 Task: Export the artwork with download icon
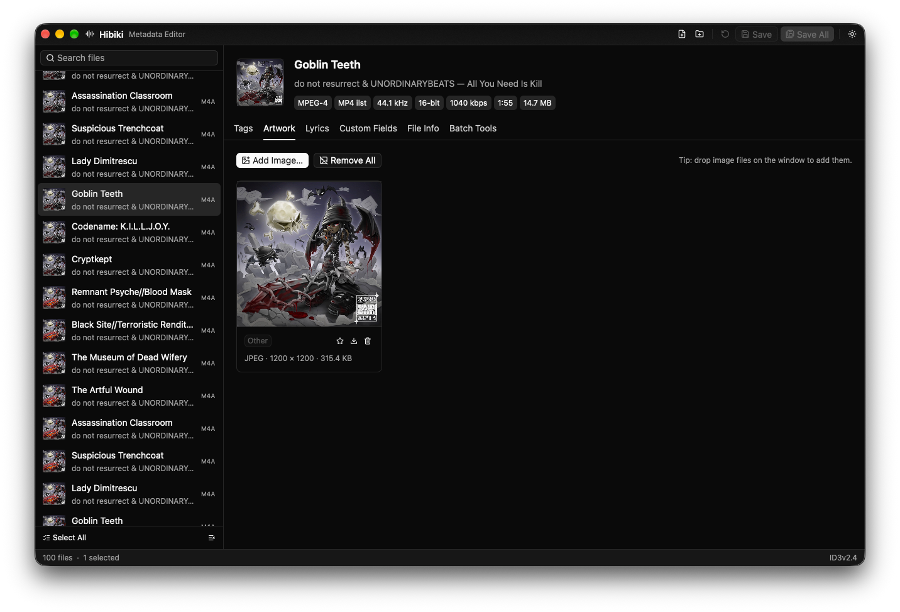click(354, 341)
